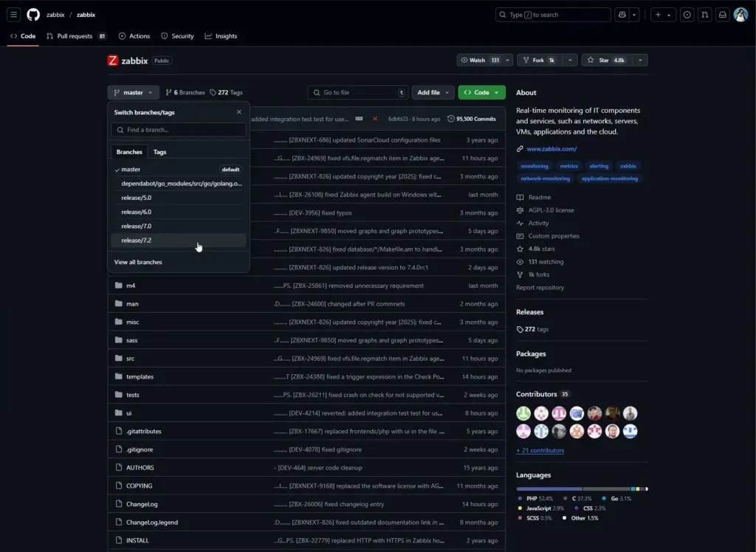756x552 pixels.
Task: Open the Copilot icon in header
Action: click(622, 15)
